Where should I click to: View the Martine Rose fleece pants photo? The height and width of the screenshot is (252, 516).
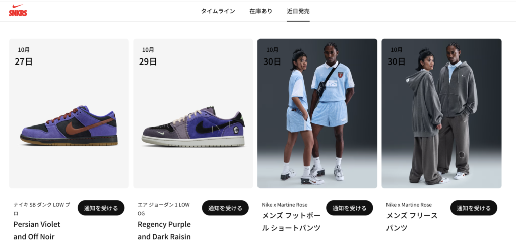coord(441,113)
